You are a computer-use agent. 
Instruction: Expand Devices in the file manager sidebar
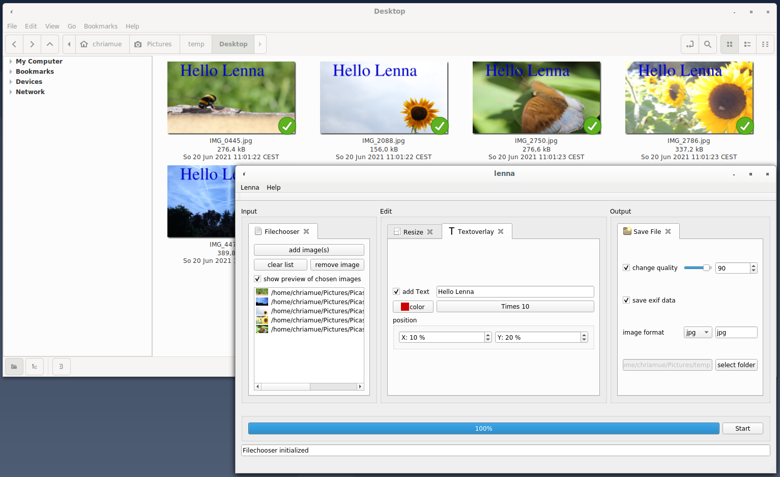pos(10,81)
